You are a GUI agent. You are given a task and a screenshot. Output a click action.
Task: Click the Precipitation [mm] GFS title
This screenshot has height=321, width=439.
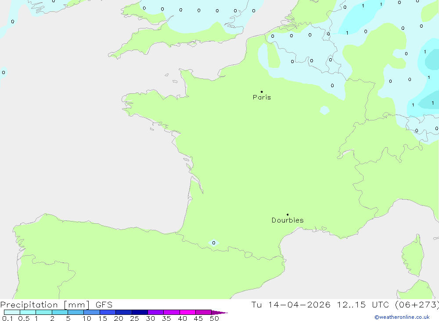click(x=56, y=305)
